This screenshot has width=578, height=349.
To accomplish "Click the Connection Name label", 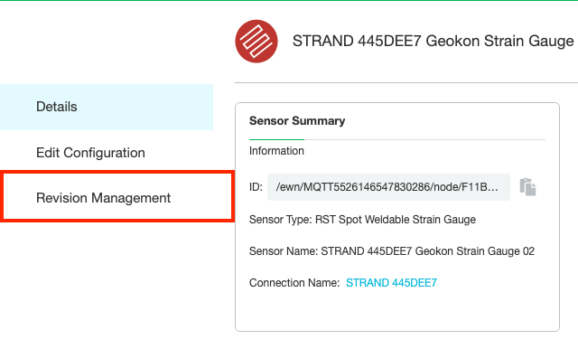I will click(294, 283).
